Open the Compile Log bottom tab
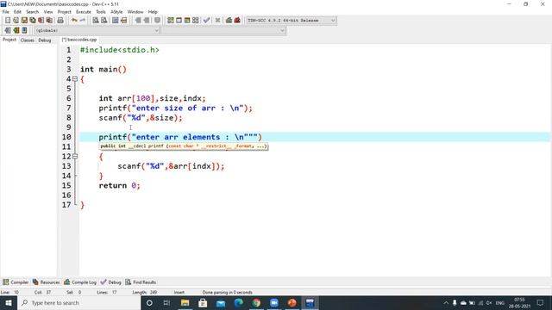 80,282
